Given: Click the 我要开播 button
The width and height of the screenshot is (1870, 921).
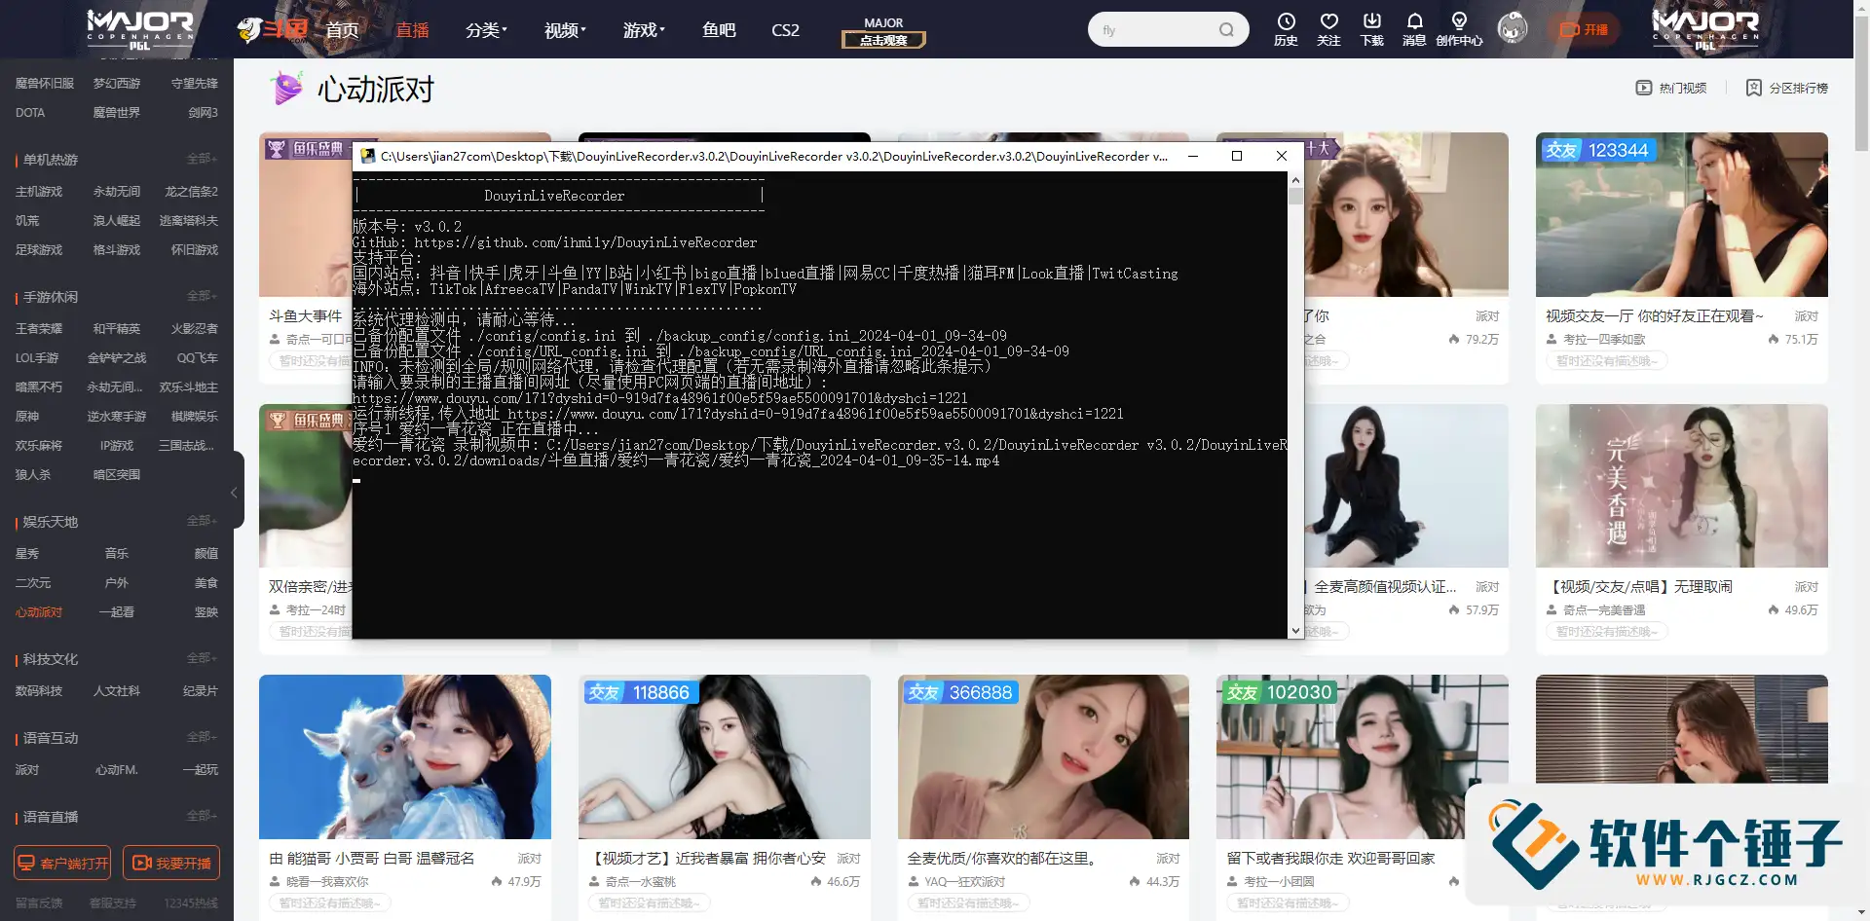Looking at the screenshot, I should 171,864.
